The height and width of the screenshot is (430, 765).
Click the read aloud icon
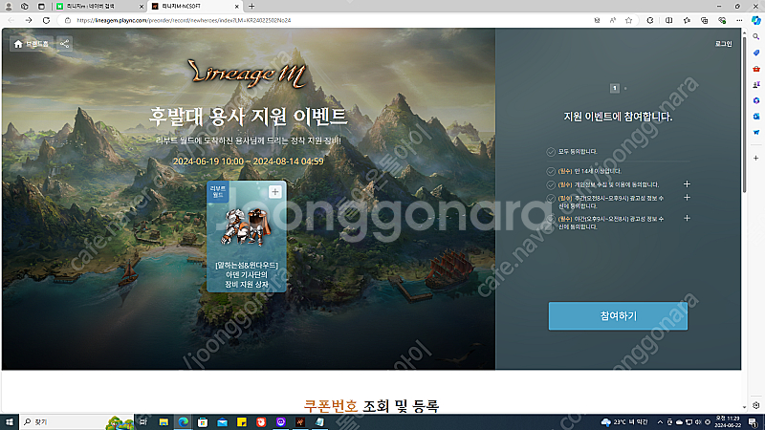point(613,20)
